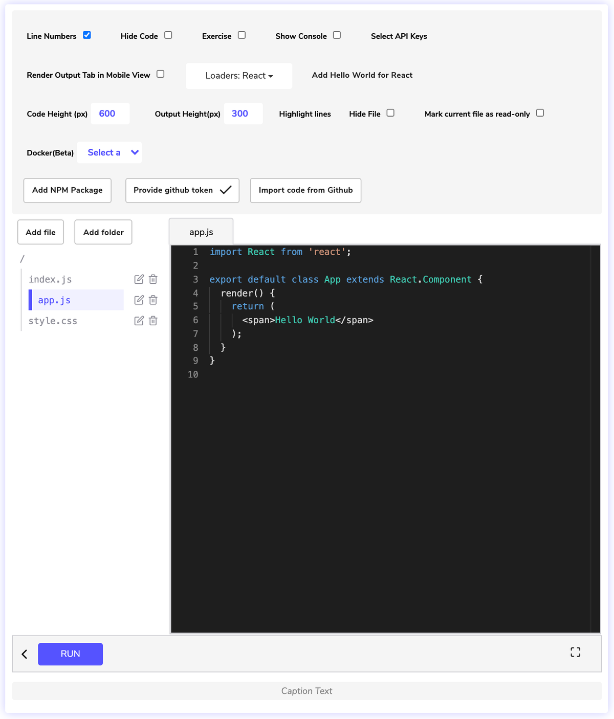
Task: Select index.js in the file list
Action: coord(50,279)
